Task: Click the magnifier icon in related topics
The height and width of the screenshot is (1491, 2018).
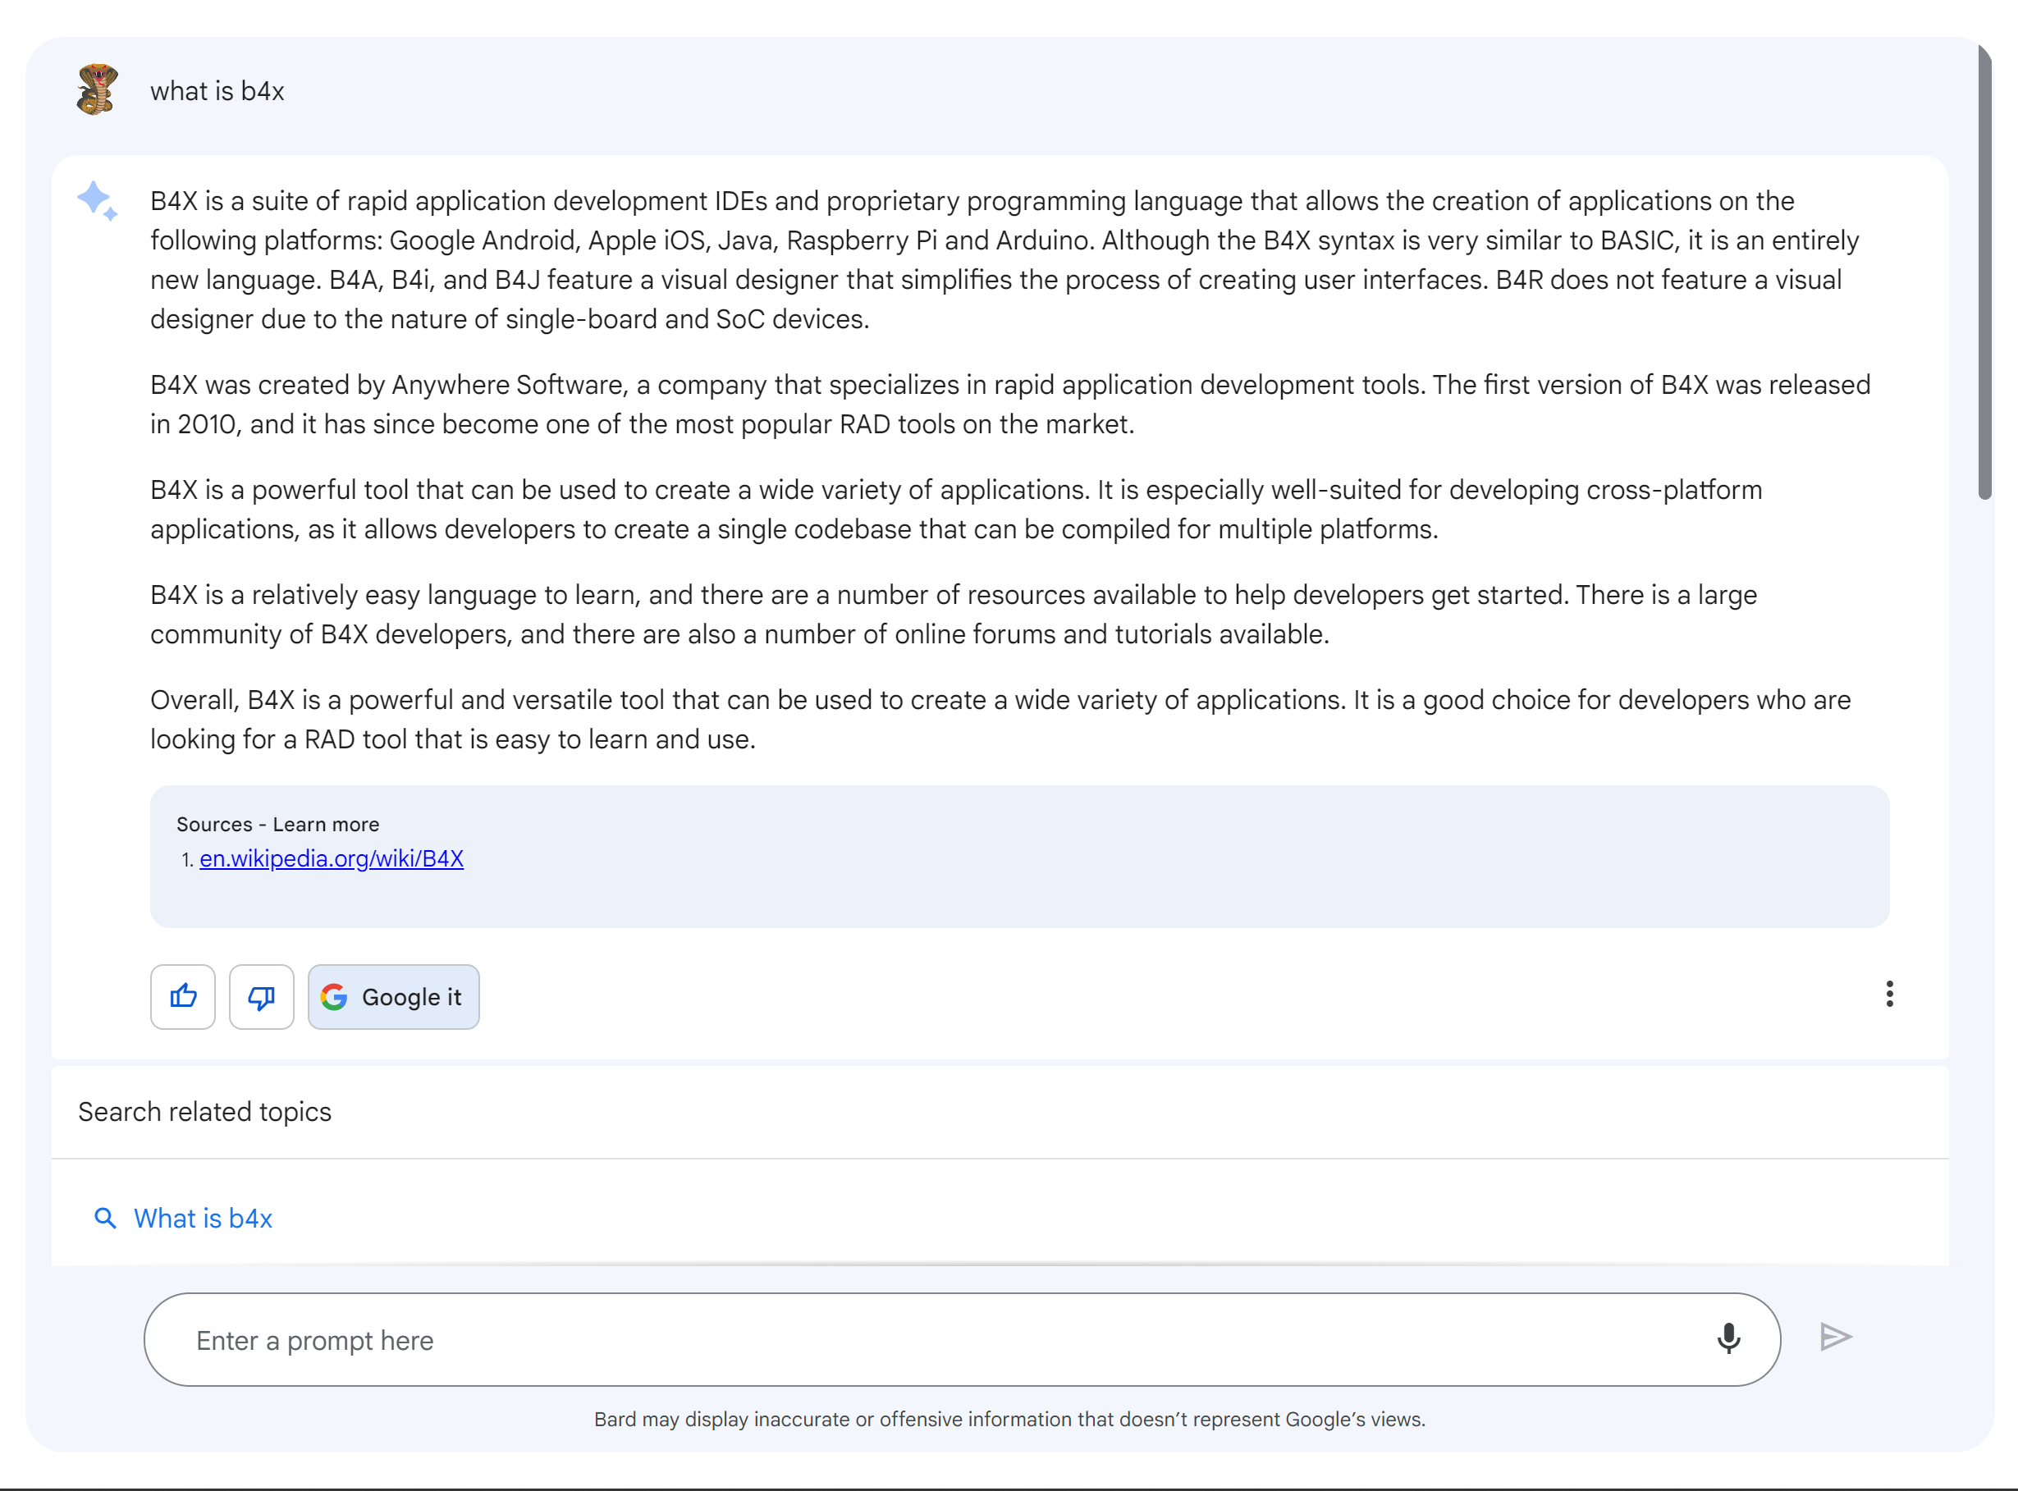Action: (106, 1219)
